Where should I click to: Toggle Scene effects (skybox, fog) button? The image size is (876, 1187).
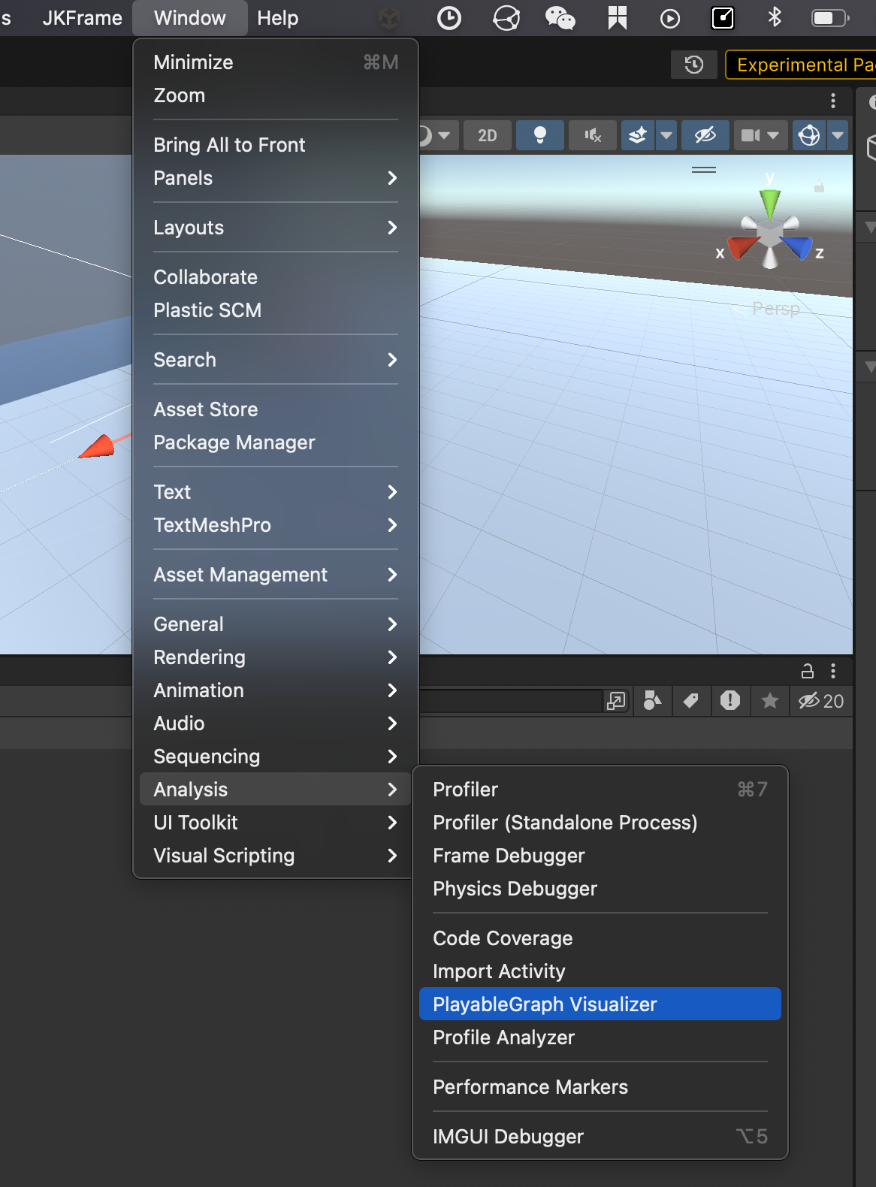(638, 135)
